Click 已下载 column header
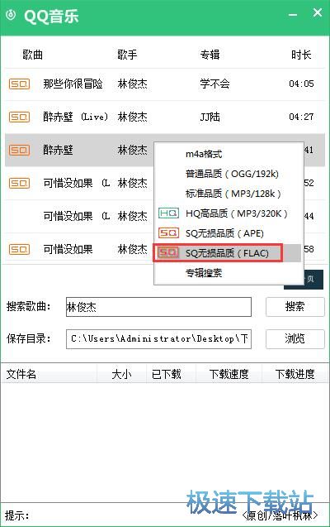This screenshot has height=527, width=330. pyautogui.click(x=167, y=374)
